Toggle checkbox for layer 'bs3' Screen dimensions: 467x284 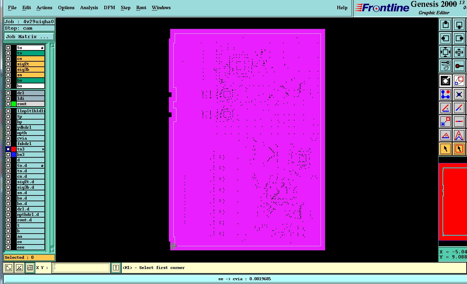coord(8,155)
